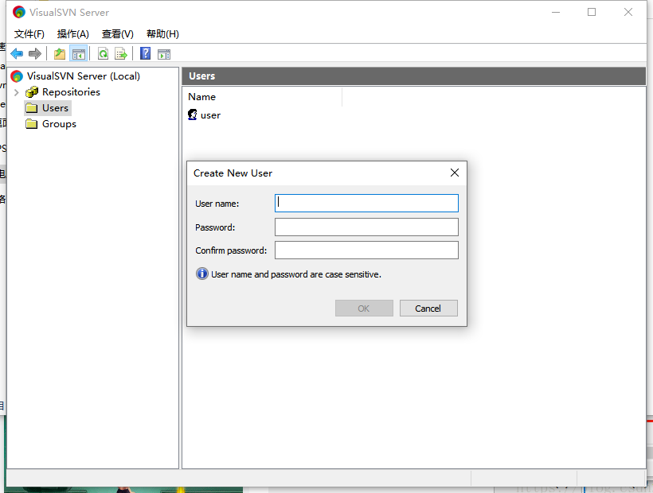Focus the User name input field

[366, 204]
